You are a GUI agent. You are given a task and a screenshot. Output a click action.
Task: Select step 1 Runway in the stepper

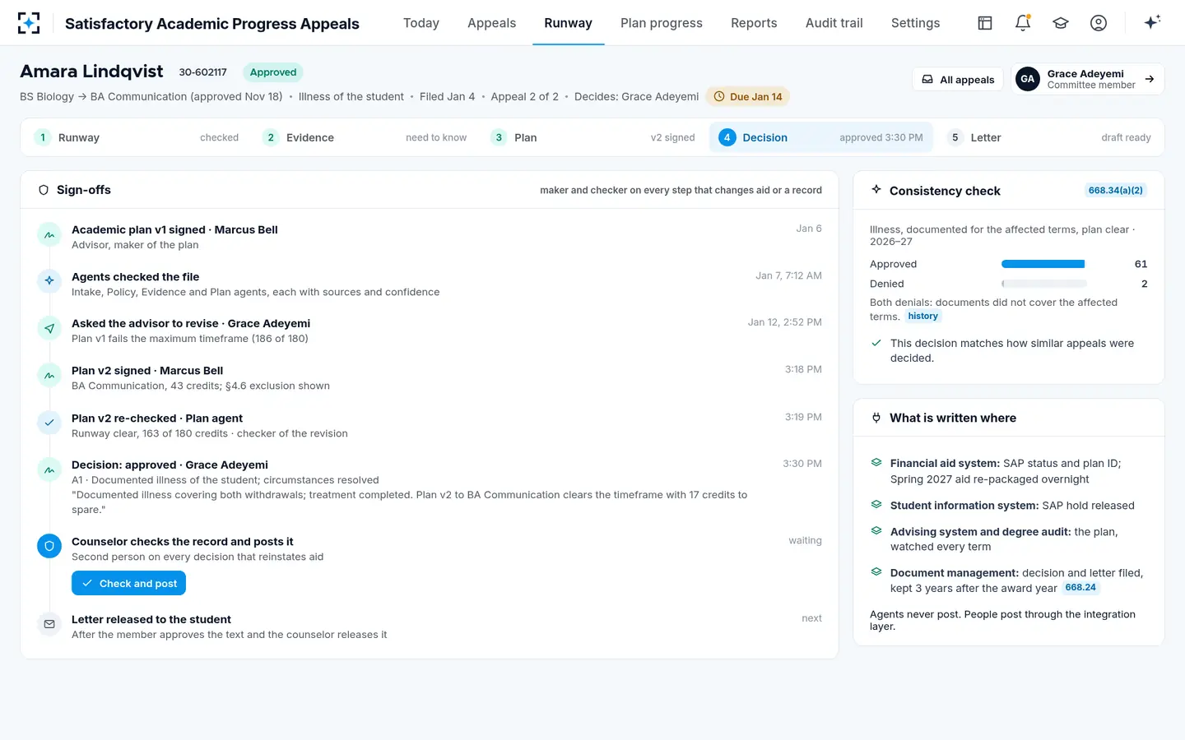point(137,137)
